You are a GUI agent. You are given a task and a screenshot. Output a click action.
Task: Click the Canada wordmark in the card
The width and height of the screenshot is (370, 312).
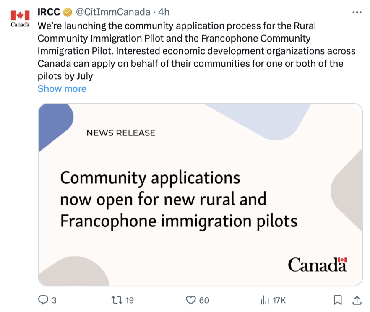(318, 264)
